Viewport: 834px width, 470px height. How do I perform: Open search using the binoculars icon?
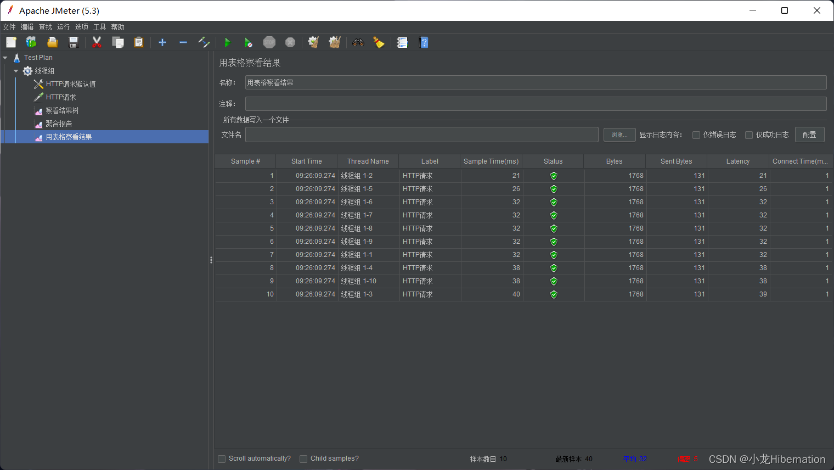click(x=358, y=42)
